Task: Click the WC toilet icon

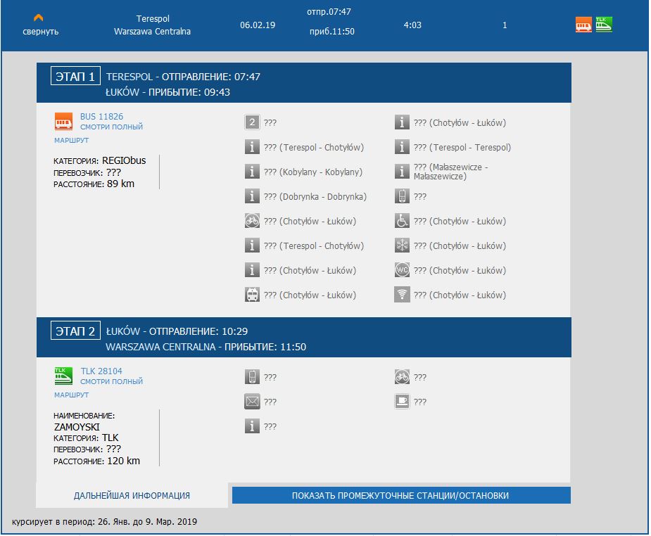Action: [x=402, y=270]
